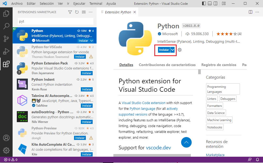
Task: Open the customize layout icon
Action: pos(224,3)
